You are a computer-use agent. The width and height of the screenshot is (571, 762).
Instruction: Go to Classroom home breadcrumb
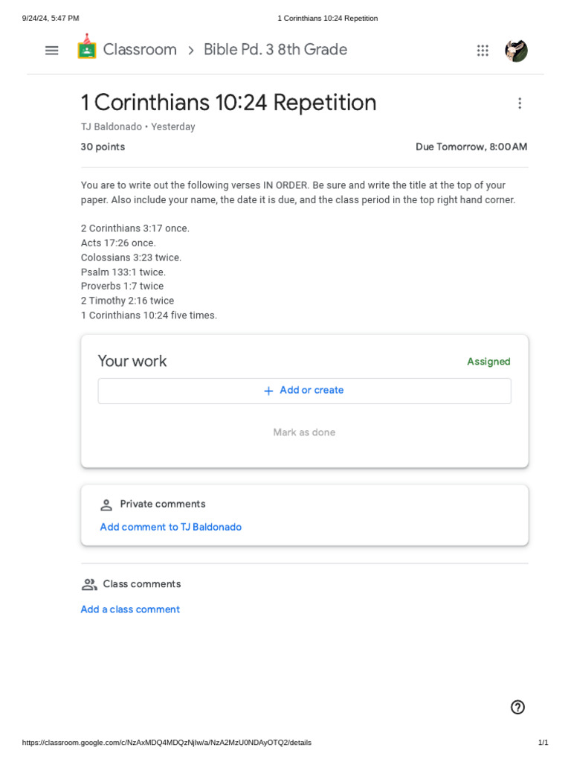coord(140,50)
